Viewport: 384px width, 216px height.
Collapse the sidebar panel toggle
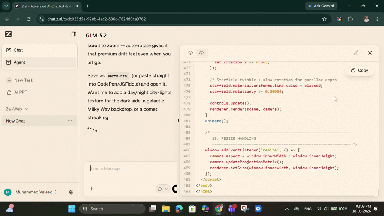coord(74,34)
